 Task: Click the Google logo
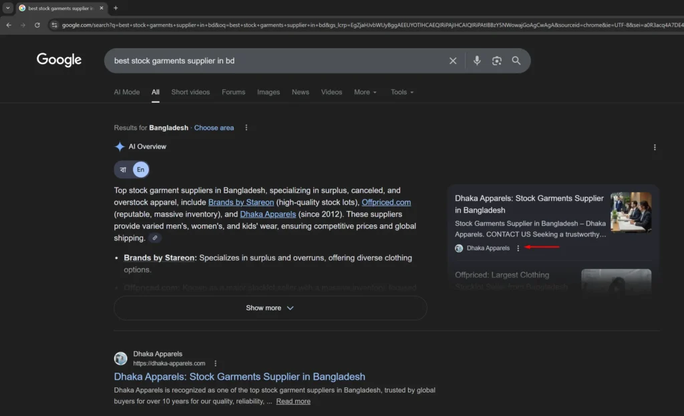point(59,60)
